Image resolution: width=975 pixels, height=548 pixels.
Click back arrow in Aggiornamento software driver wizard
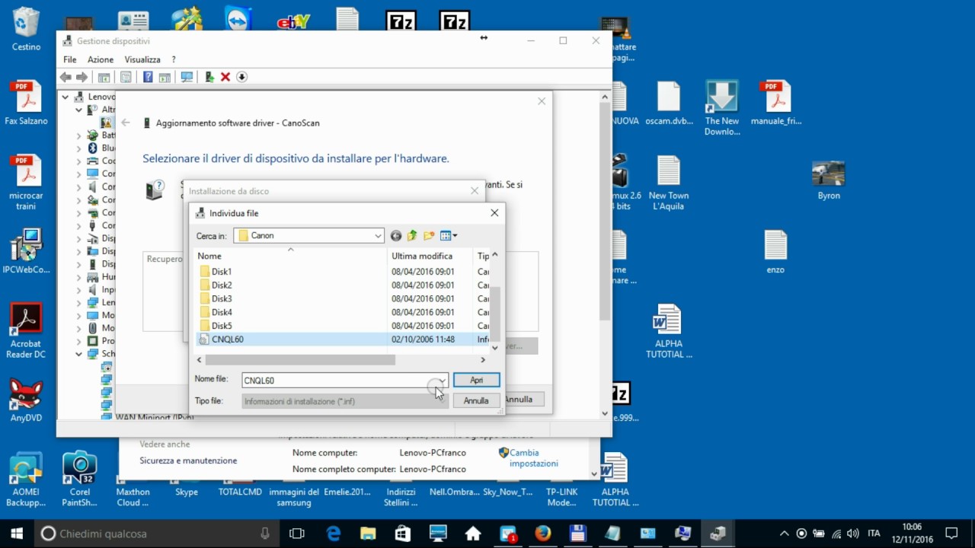point(126,123)
